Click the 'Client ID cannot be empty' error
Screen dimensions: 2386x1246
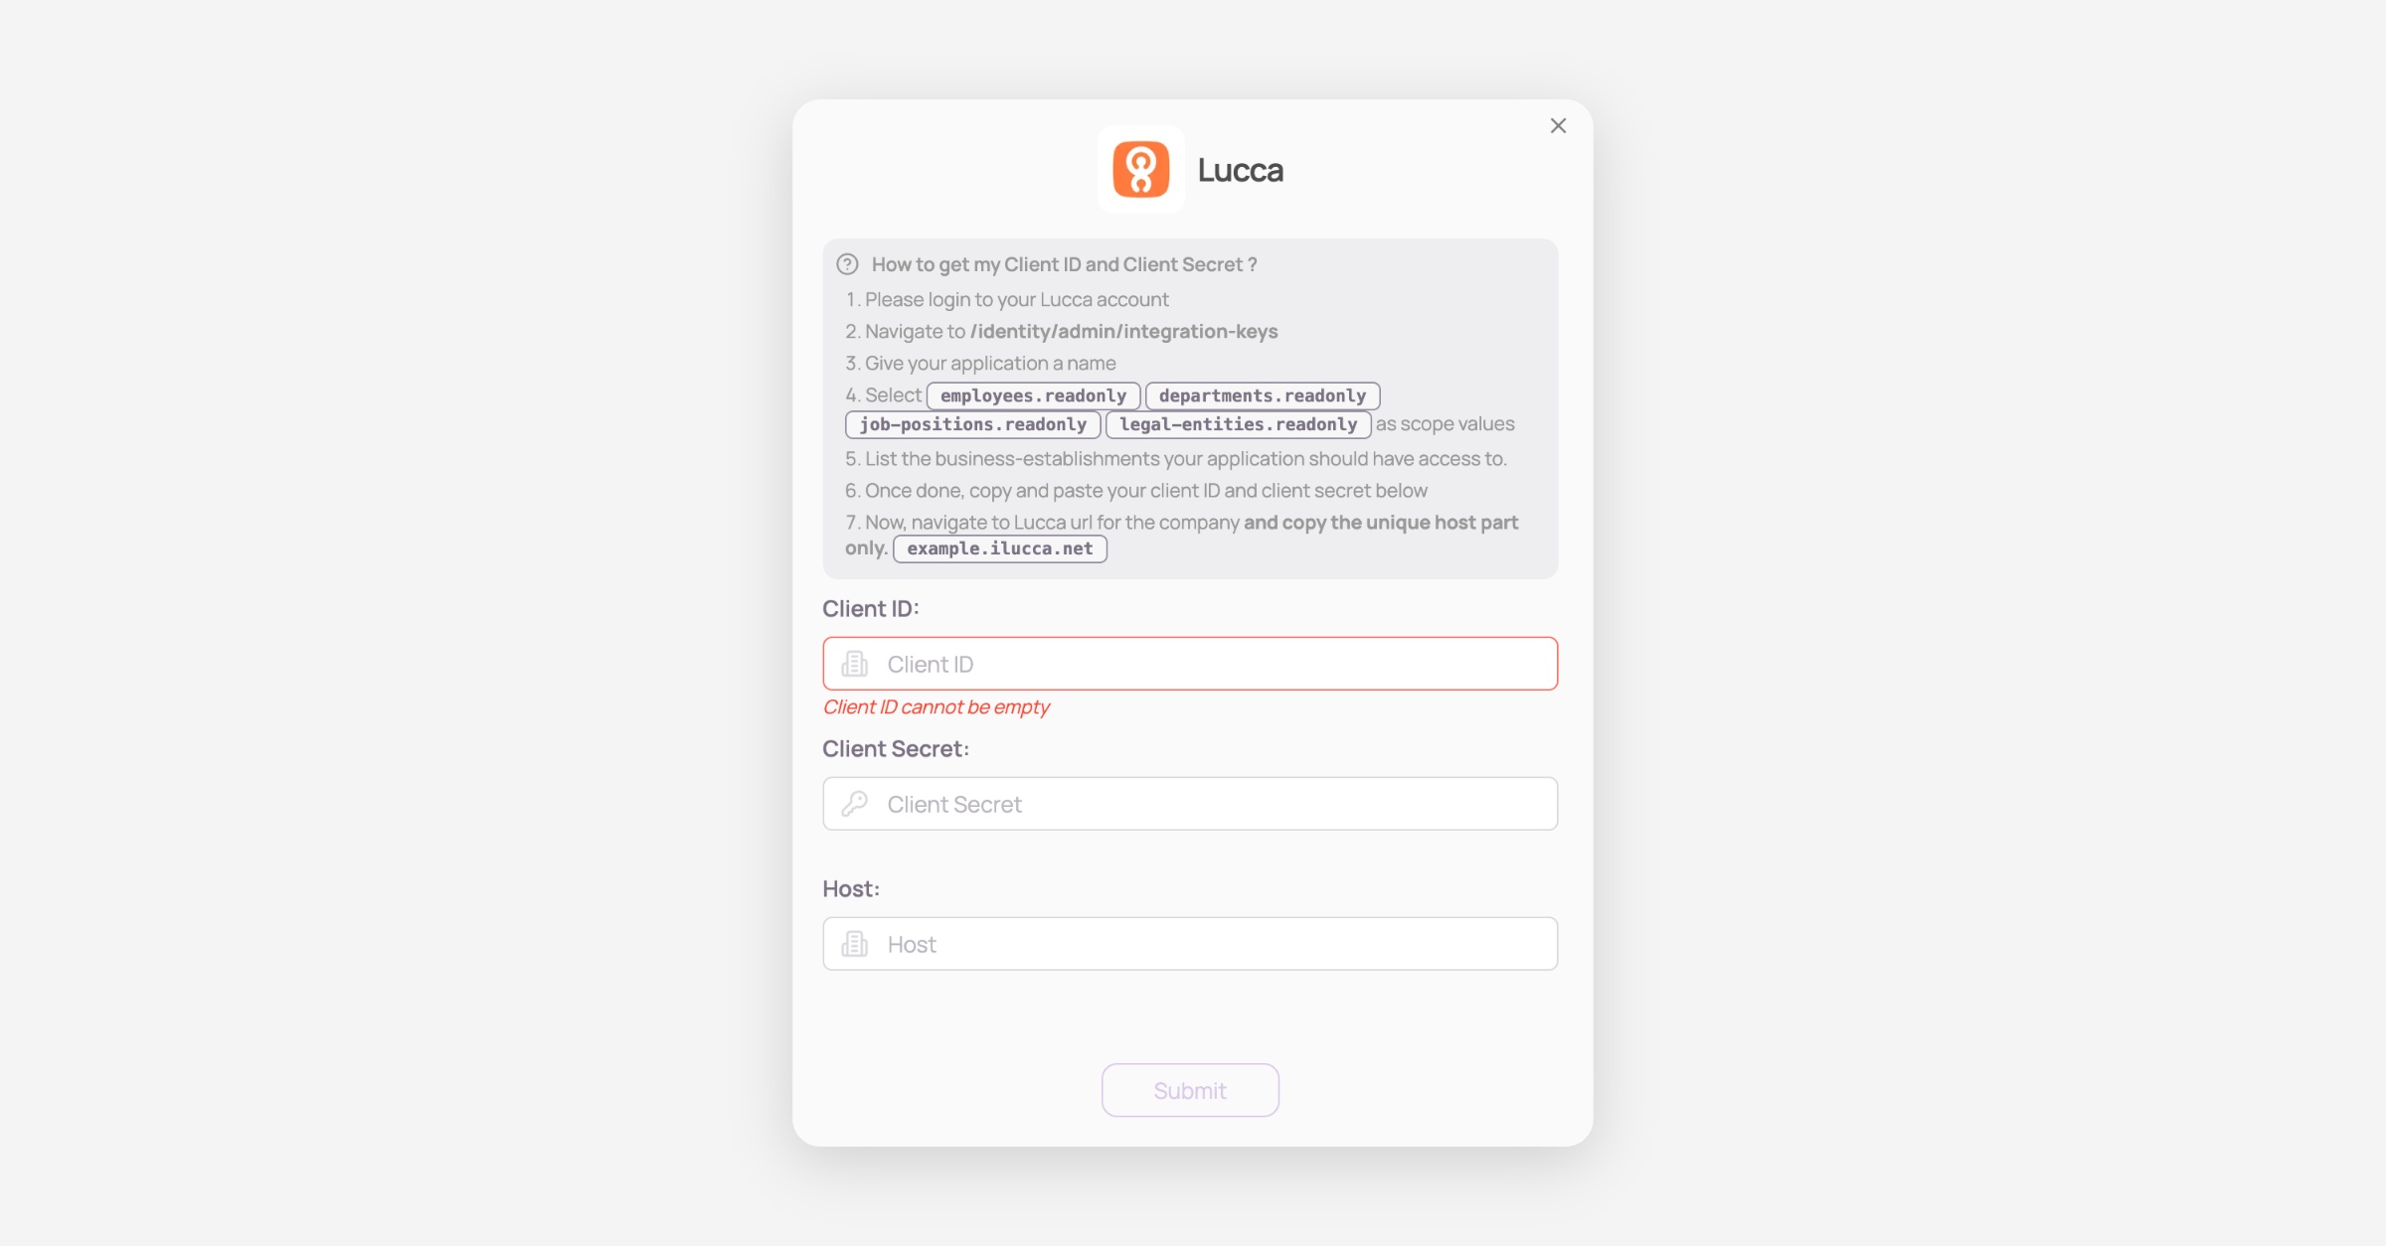click(x=936, y=707)
